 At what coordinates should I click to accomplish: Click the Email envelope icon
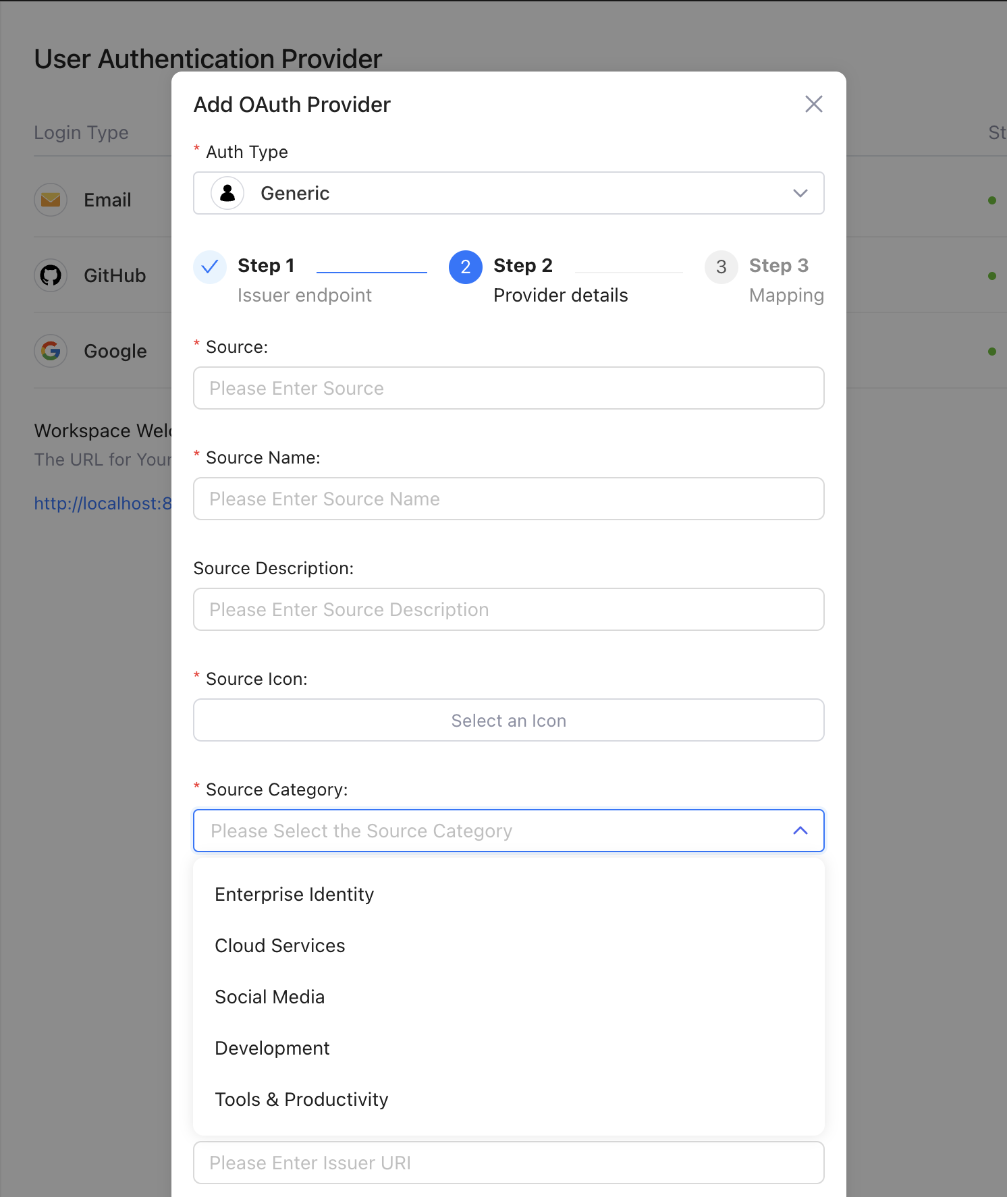(x=51, y=200)
